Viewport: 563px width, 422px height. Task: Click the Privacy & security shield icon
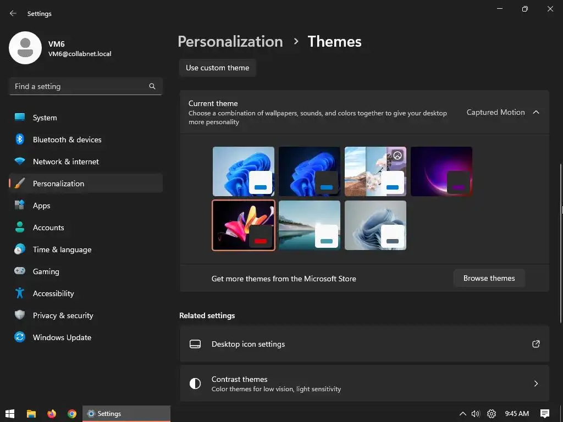pyautogui.click(x=20, y=315)
